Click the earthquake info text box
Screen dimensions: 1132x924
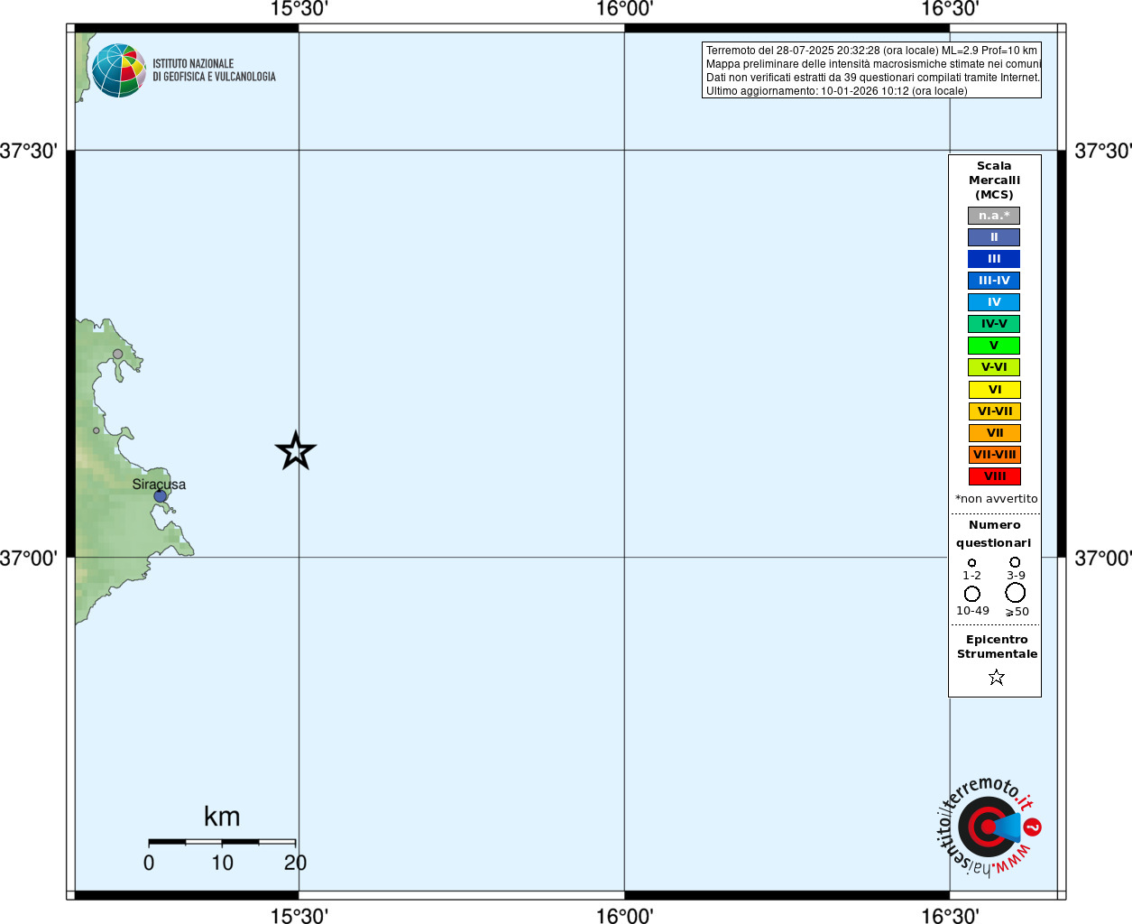point(871,70)
